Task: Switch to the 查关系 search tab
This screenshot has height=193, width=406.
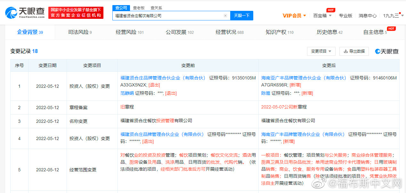Action: point(156,8)
